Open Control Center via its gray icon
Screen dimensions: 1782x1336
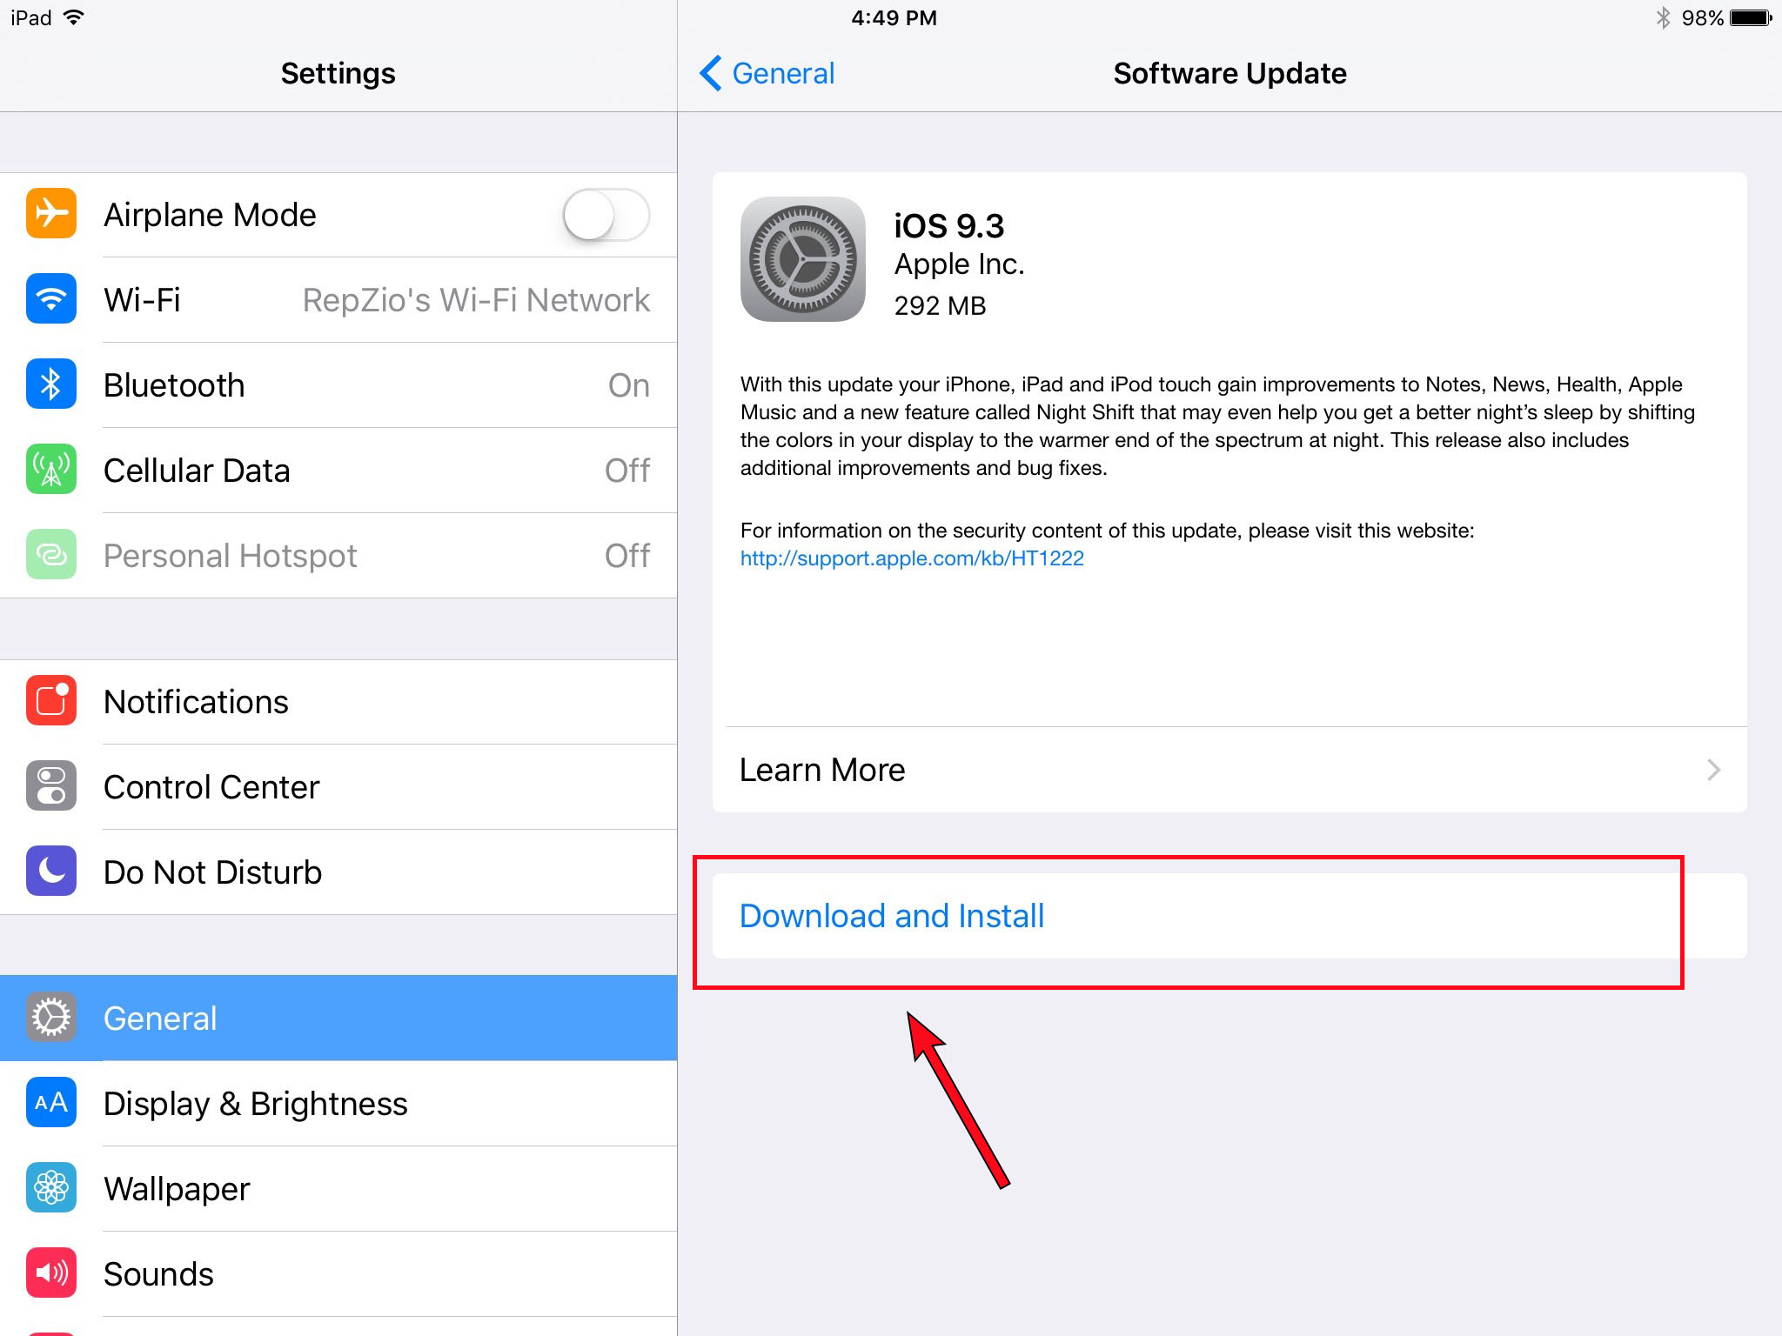tap(51, 785)
